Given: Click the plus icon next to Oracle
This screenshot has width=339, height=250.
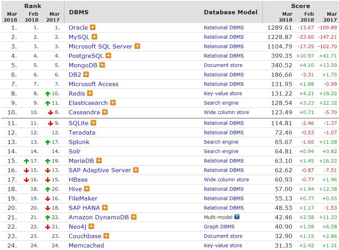Looking at the screenshot, I should point(93,27).
